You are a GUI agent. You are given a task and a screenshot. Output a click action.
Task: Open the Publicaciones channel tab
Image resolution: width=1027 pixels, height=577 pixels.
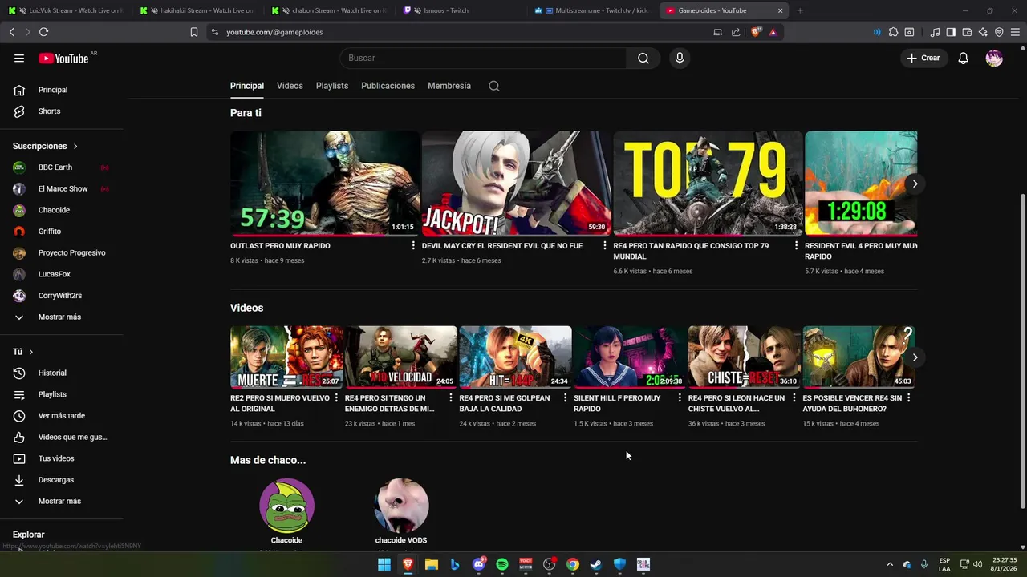pos(388,86)
